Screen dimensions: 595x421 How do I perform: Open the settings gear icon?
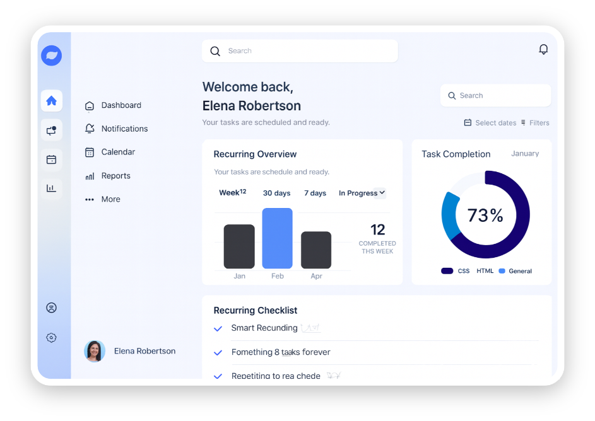pos(51,337)
